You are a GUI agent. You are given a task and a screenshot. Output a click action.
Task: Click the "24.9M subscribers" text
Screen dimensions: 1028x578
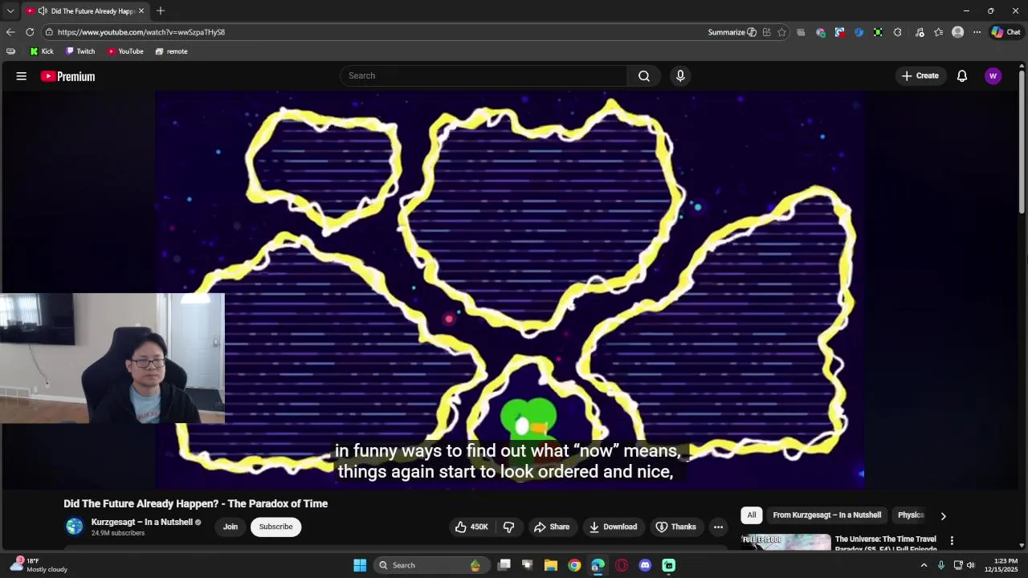[118, 533]
